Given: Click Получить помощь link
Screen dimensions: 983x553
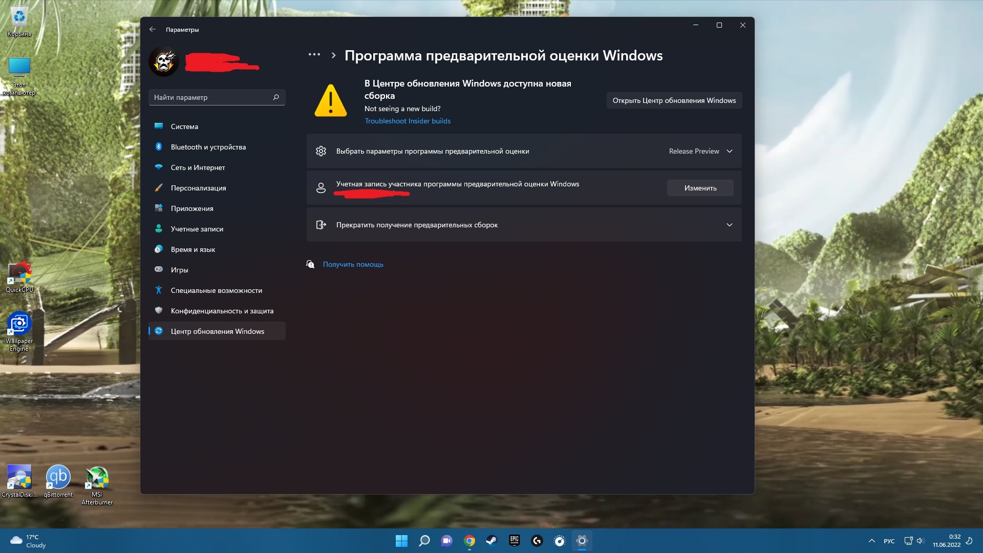Looking at the screenshot, I should tap(352, 264).
